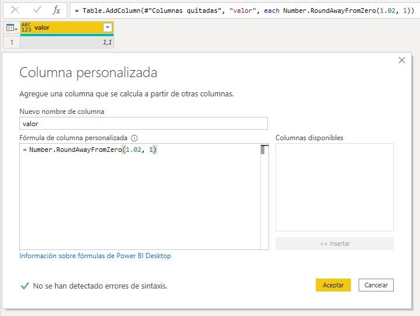This screenshot has width=420, height=316.
Task: Open Información sobre fórmulas de Power BI link
Action: coord(95,256)
